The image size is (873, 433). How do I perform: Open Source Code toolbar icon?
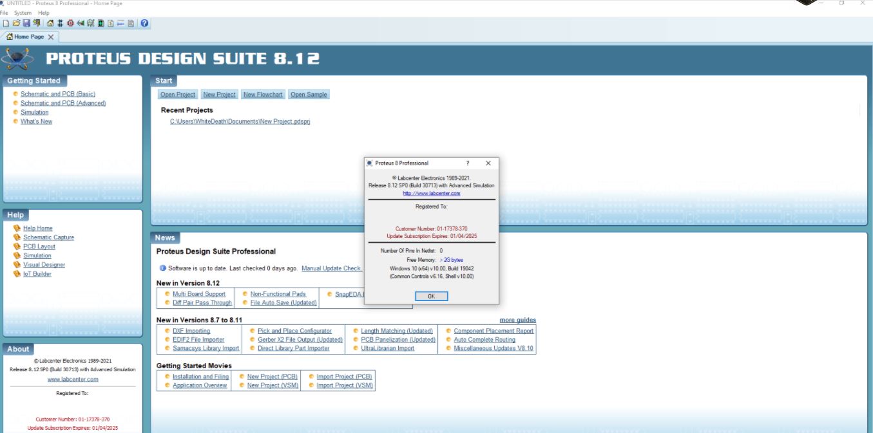click(120, 23)
